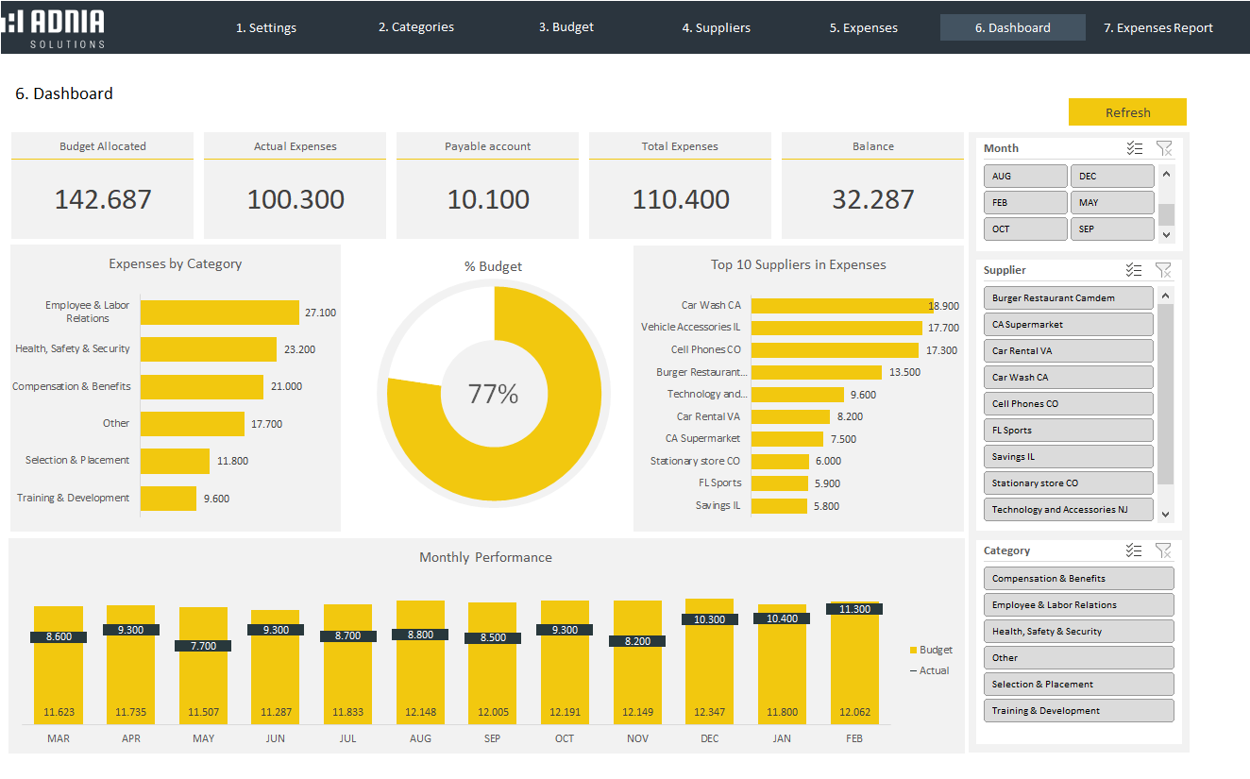1250x779 pixels.
Task: Click the yellow Budget legend swatch
Action: coord(913,651)
